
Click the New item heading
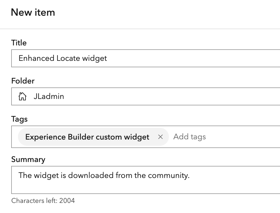tap(33, 12)
